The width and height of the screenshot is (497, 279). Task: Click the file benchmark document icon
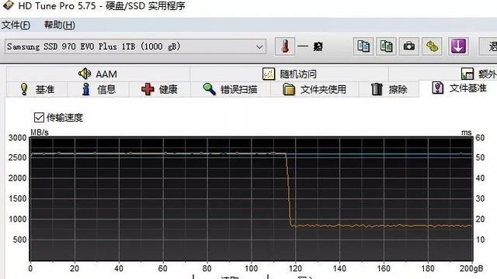(x=438, y=88)
